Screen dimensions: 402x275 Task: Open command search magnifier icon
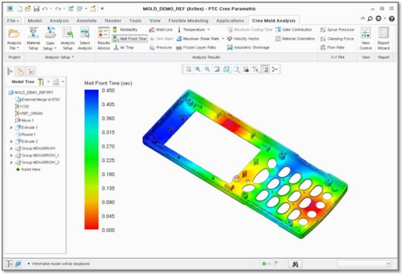[x=370, y=18]
